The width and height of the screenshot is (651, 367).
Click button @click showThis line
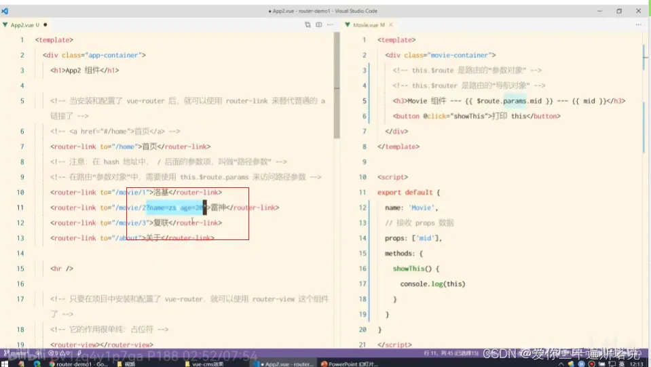click(x=477, y=116)
